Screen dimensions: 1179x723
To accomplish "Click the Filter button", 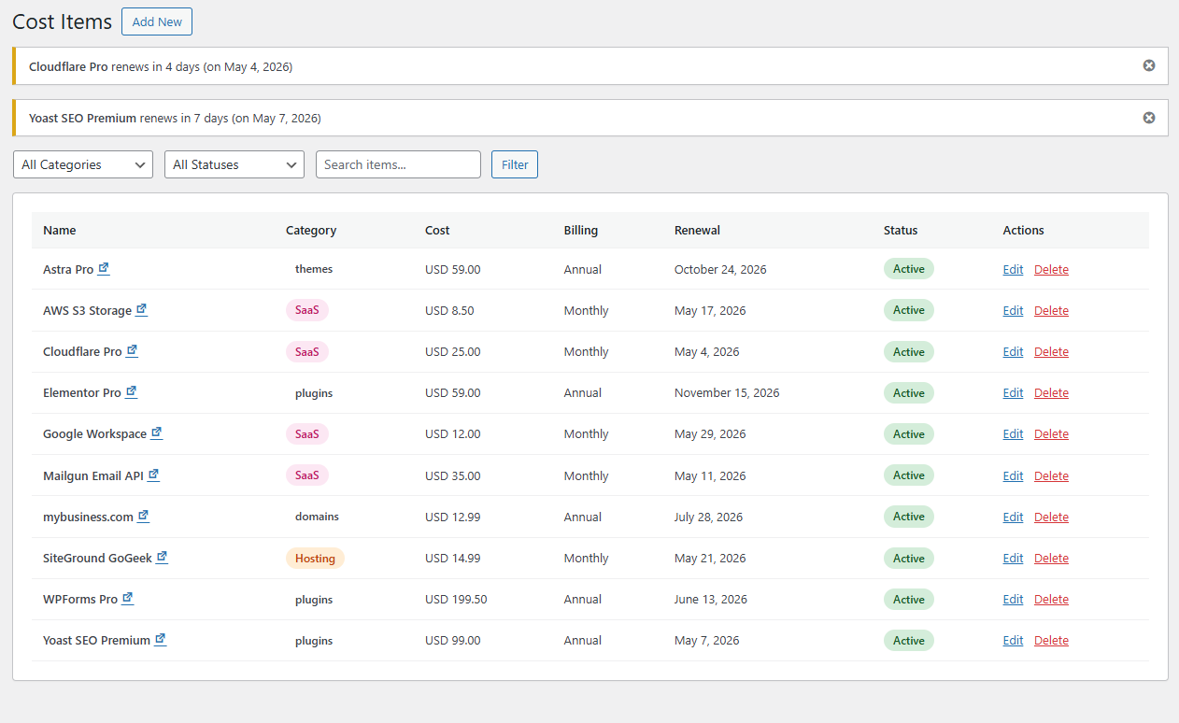I will point(515,164).
